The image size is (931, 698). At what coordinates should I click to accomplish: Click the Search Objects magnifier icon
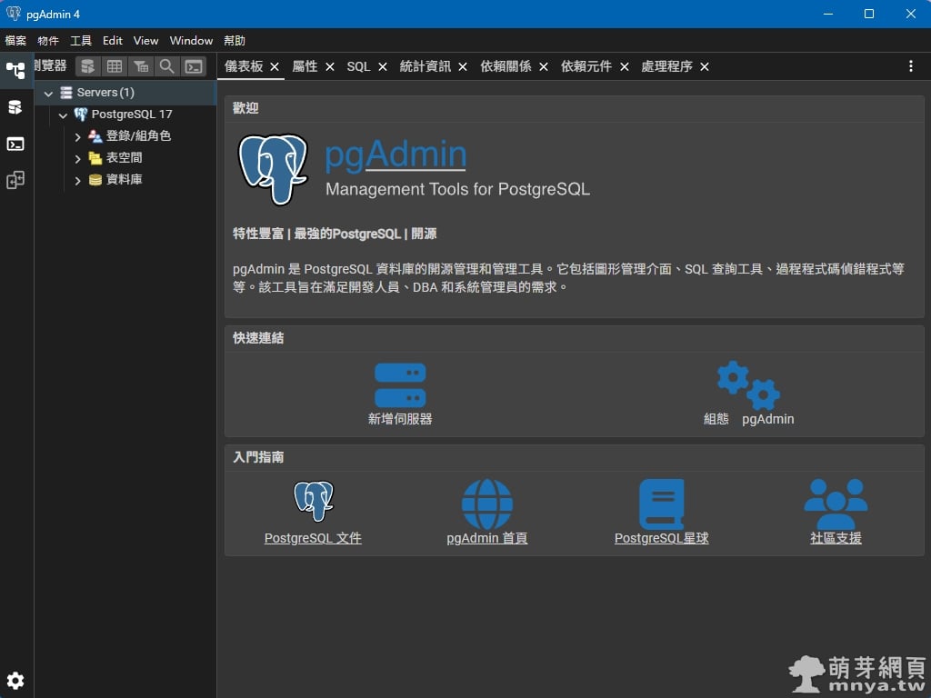pyautogui.click(x=167, y=66)
